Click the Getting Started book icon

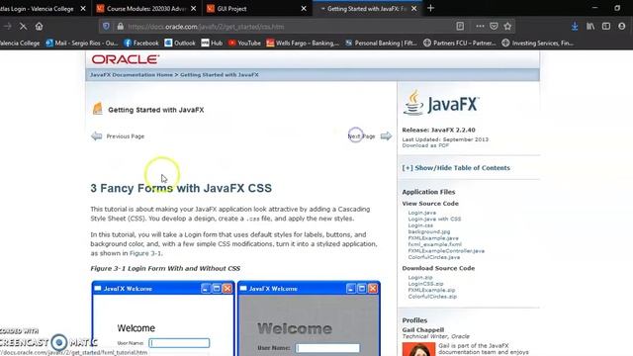pyautogui.click(x=97, y=109)
